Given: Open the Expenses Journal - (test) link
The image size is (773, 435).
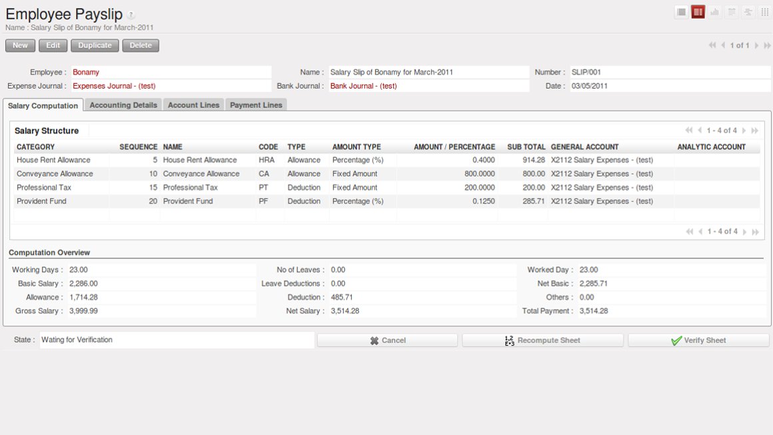Looking at the screenshot, I should pyautogui.click(x=114, y=86).
